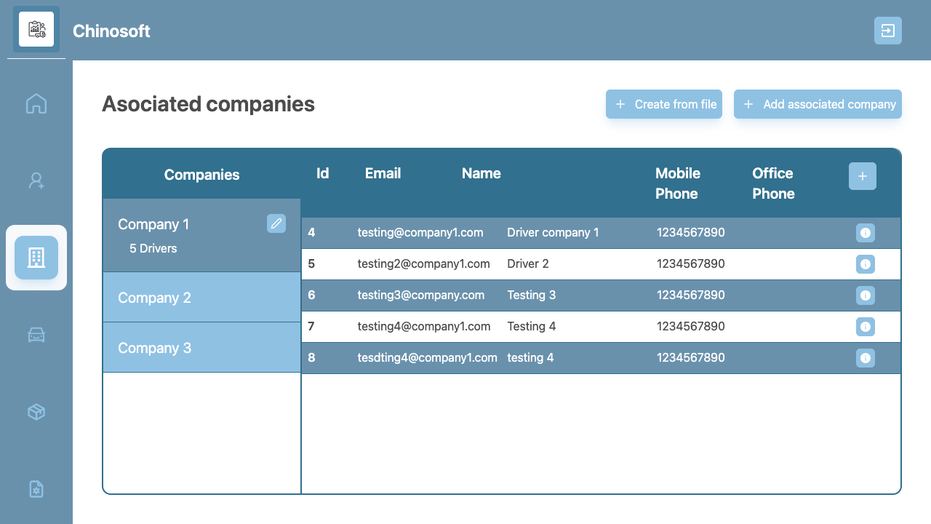Screen dimensions: 931x524
Task: View info for driver with Id 4
Action: click(x=866, y=232)
